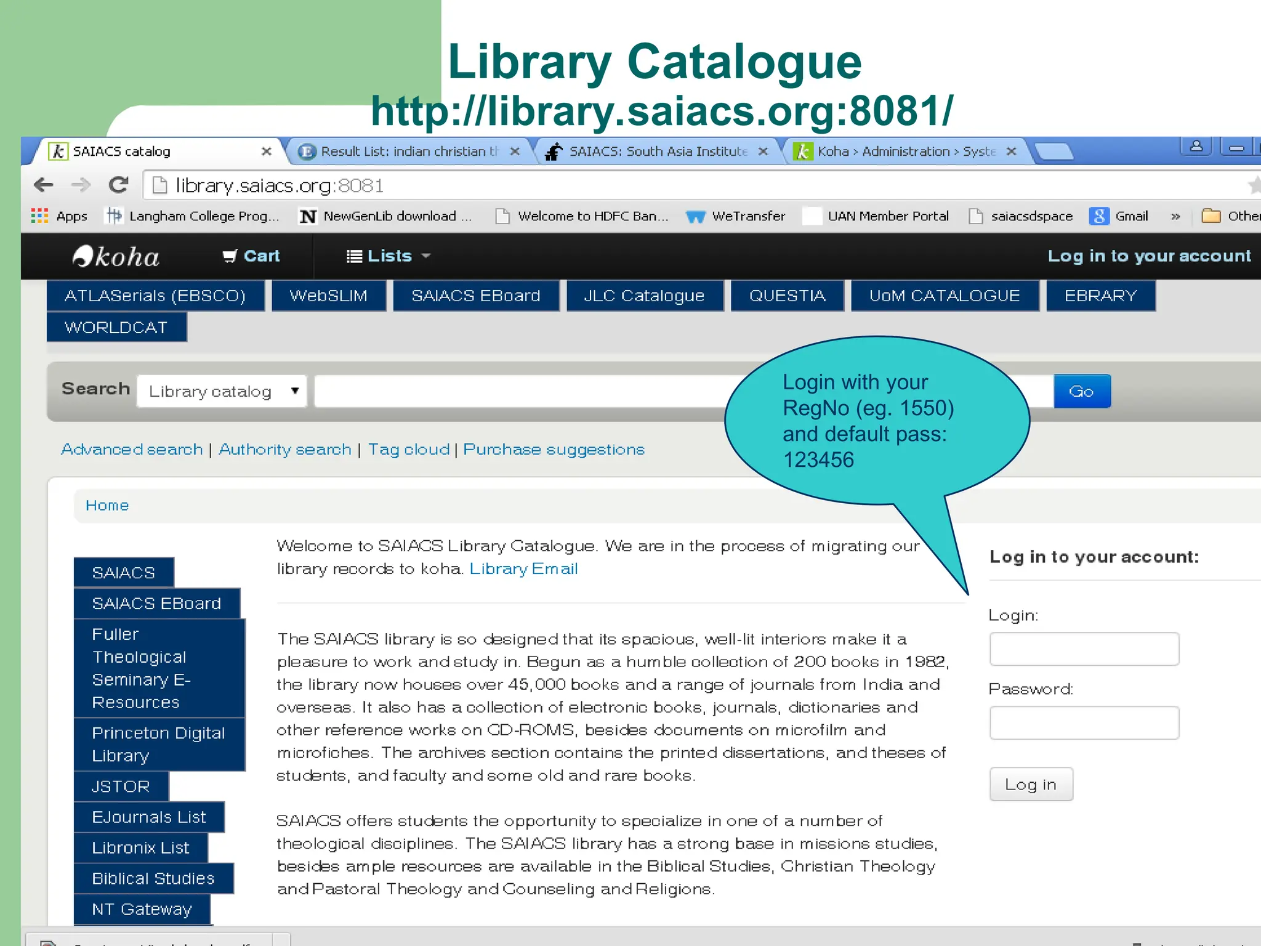
Task: Click the Go search button
Action: click(x=1082, y=391)
